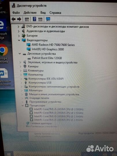117x156 pixels.
Task: Select Контроллеры запоминающих устройств category
Action: tap(54, 87)
